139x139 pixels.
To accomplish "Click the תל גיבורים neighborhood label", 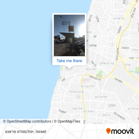I will pyautogui.click(x=88, y=86).
